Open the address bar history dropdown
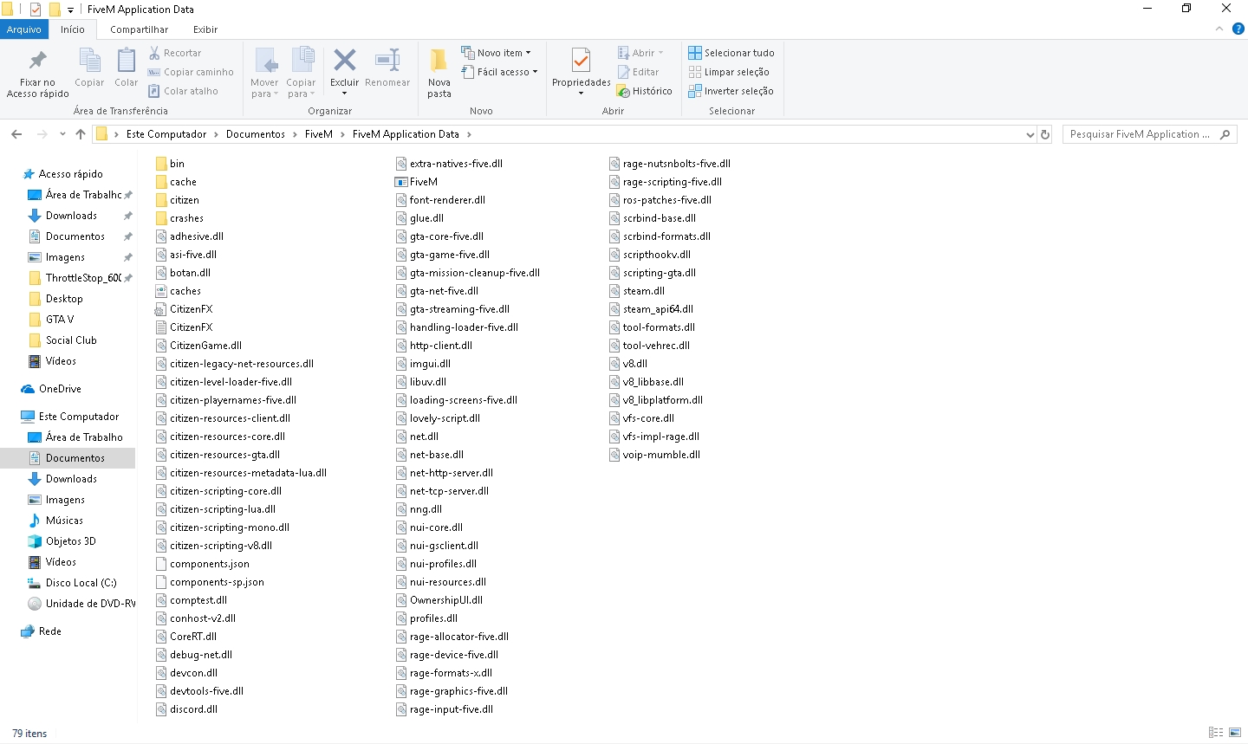Screen dimensions: 1248x744 pyautogui.click(x=1030, y=134)
